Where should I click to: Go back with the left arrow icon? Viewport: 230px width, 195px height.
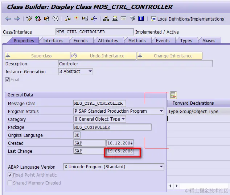(x=8, y=19)
